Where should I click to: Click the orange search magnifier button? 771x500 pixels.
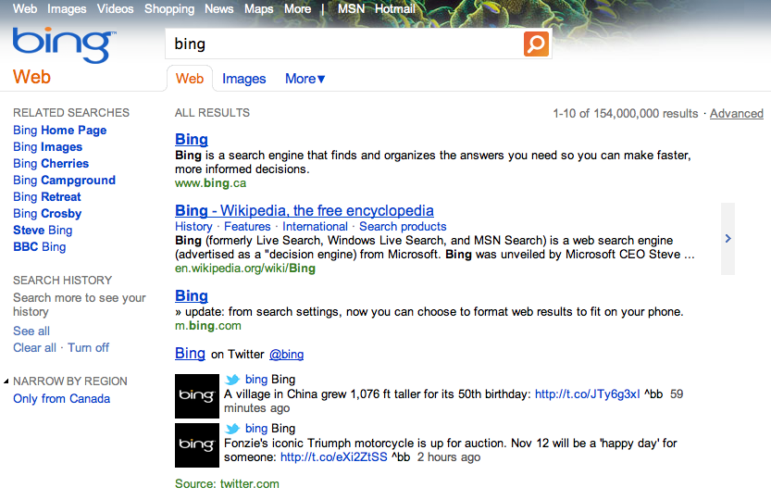[536, 44]
